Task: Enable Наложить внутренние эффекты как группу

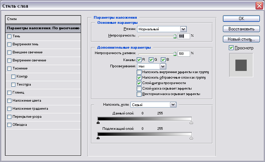Action: pos(139,72)
